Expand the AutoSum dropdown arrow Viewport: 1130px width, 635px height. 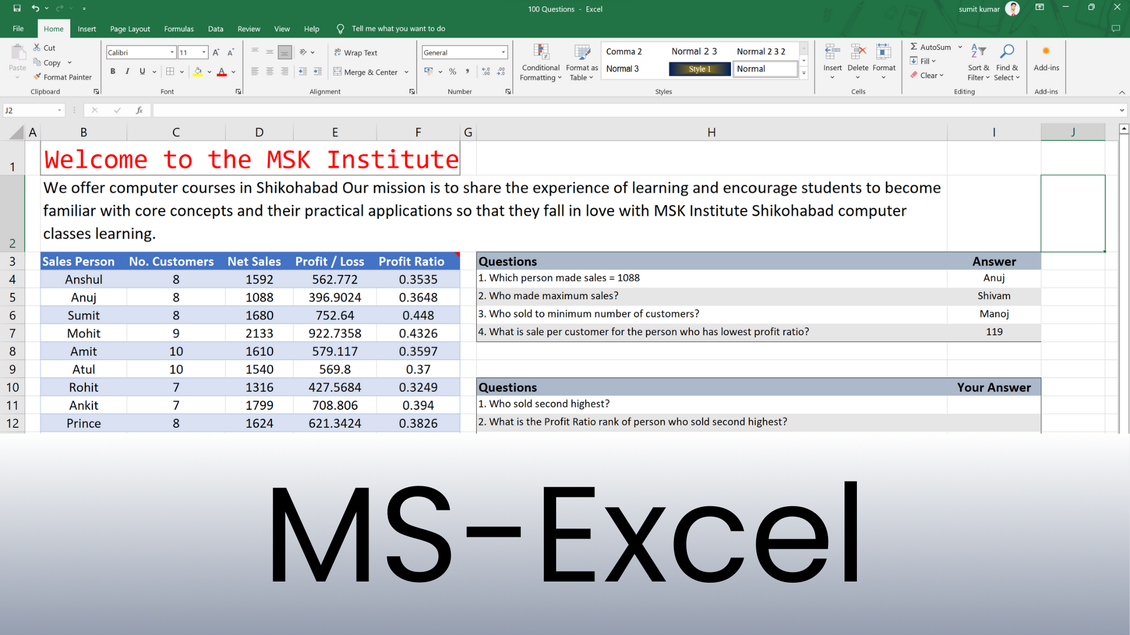[960, 47]
